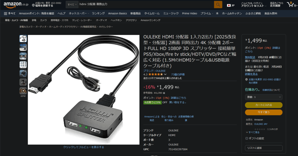The image size is (298, 156).
Task: Click the Amazon.co.jp logo
Action: click(x=16, y=5)
